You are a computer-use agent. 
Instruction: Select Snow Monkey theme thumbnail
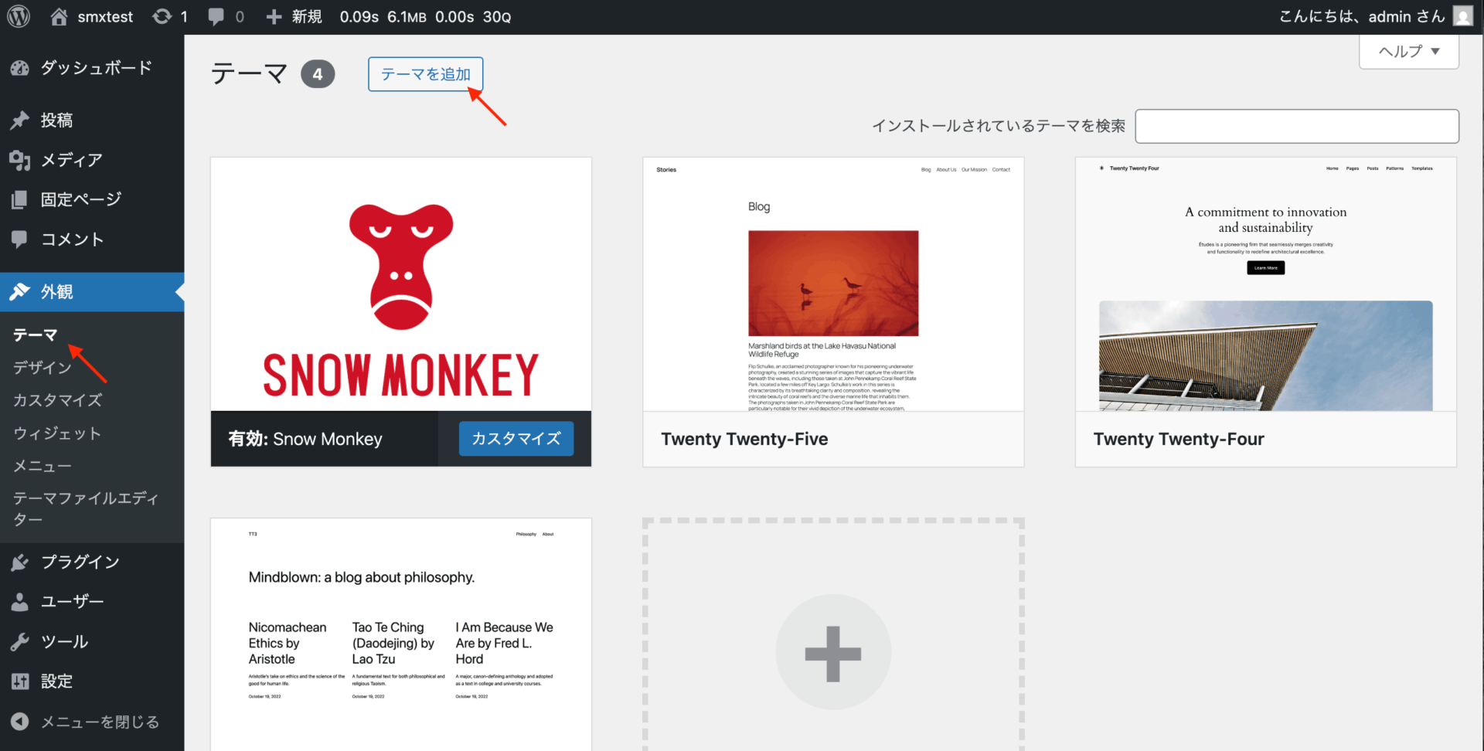coord(401,284)
